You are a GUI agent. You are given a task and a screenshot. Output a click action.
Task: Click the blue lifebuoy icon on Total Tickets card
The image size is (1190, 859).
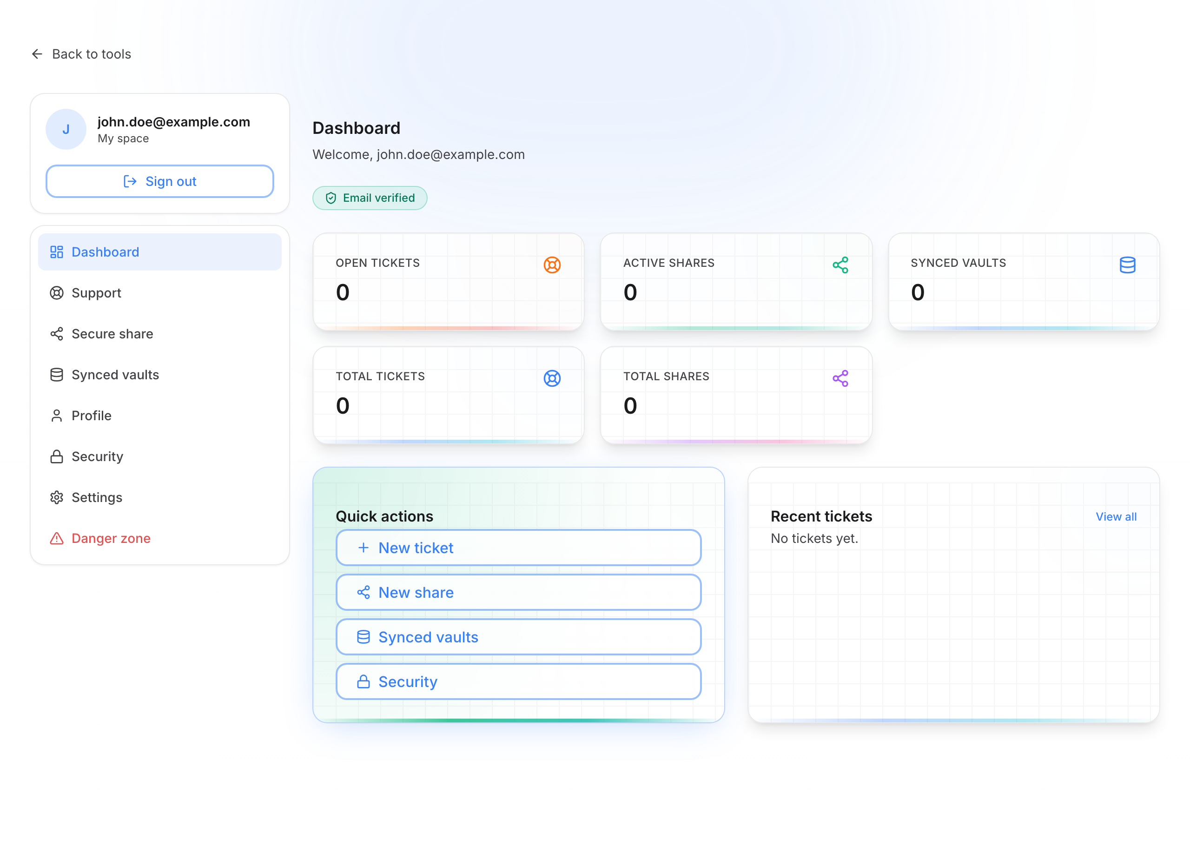tap(552, 378)
